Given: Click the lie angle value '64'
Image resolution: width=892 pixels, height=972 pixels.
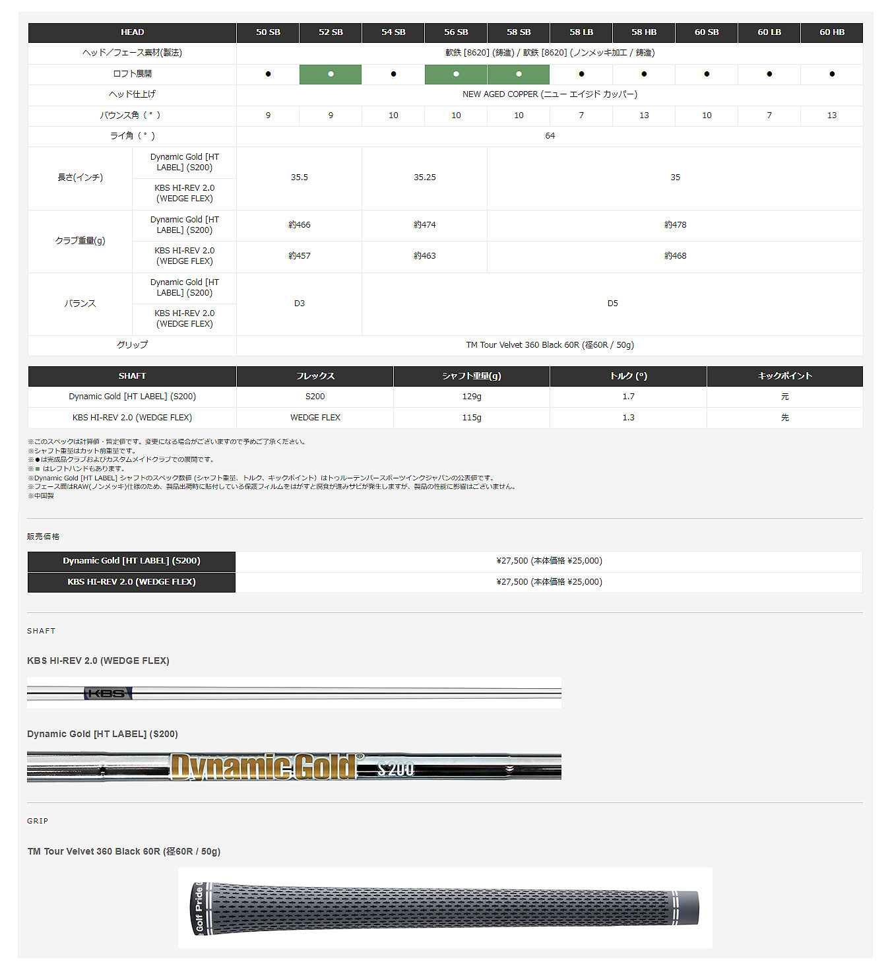Looking at the screenshot, I should click(x=550, y=136).
